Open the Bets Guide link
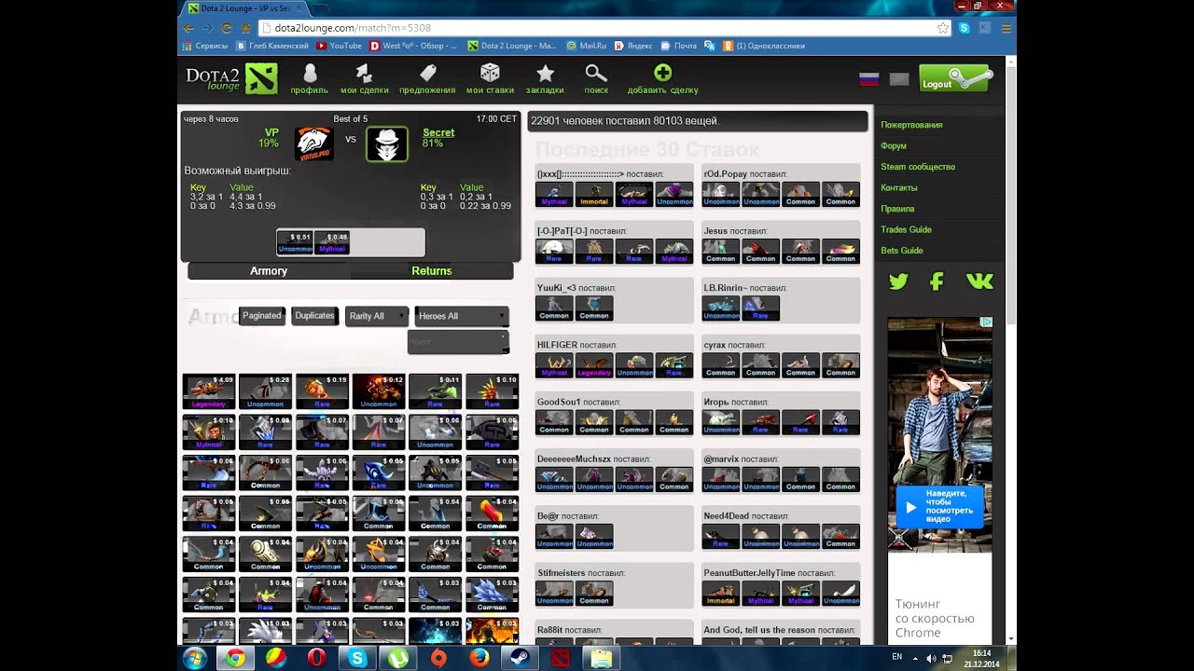The height and width of the screenshot is (671, 1194). (x=902, y=251)
